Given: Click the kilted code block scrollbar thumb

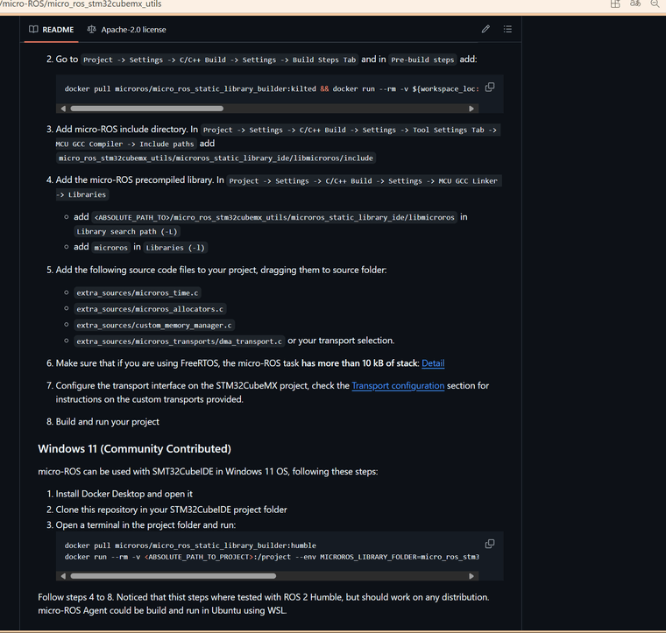Looking at the screenshot, I should point(147,109).
